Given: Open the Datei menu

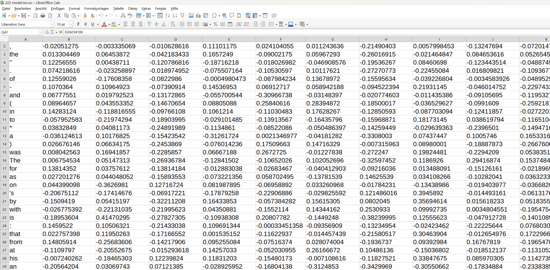Looking at the screenshot, I should 6,9.
